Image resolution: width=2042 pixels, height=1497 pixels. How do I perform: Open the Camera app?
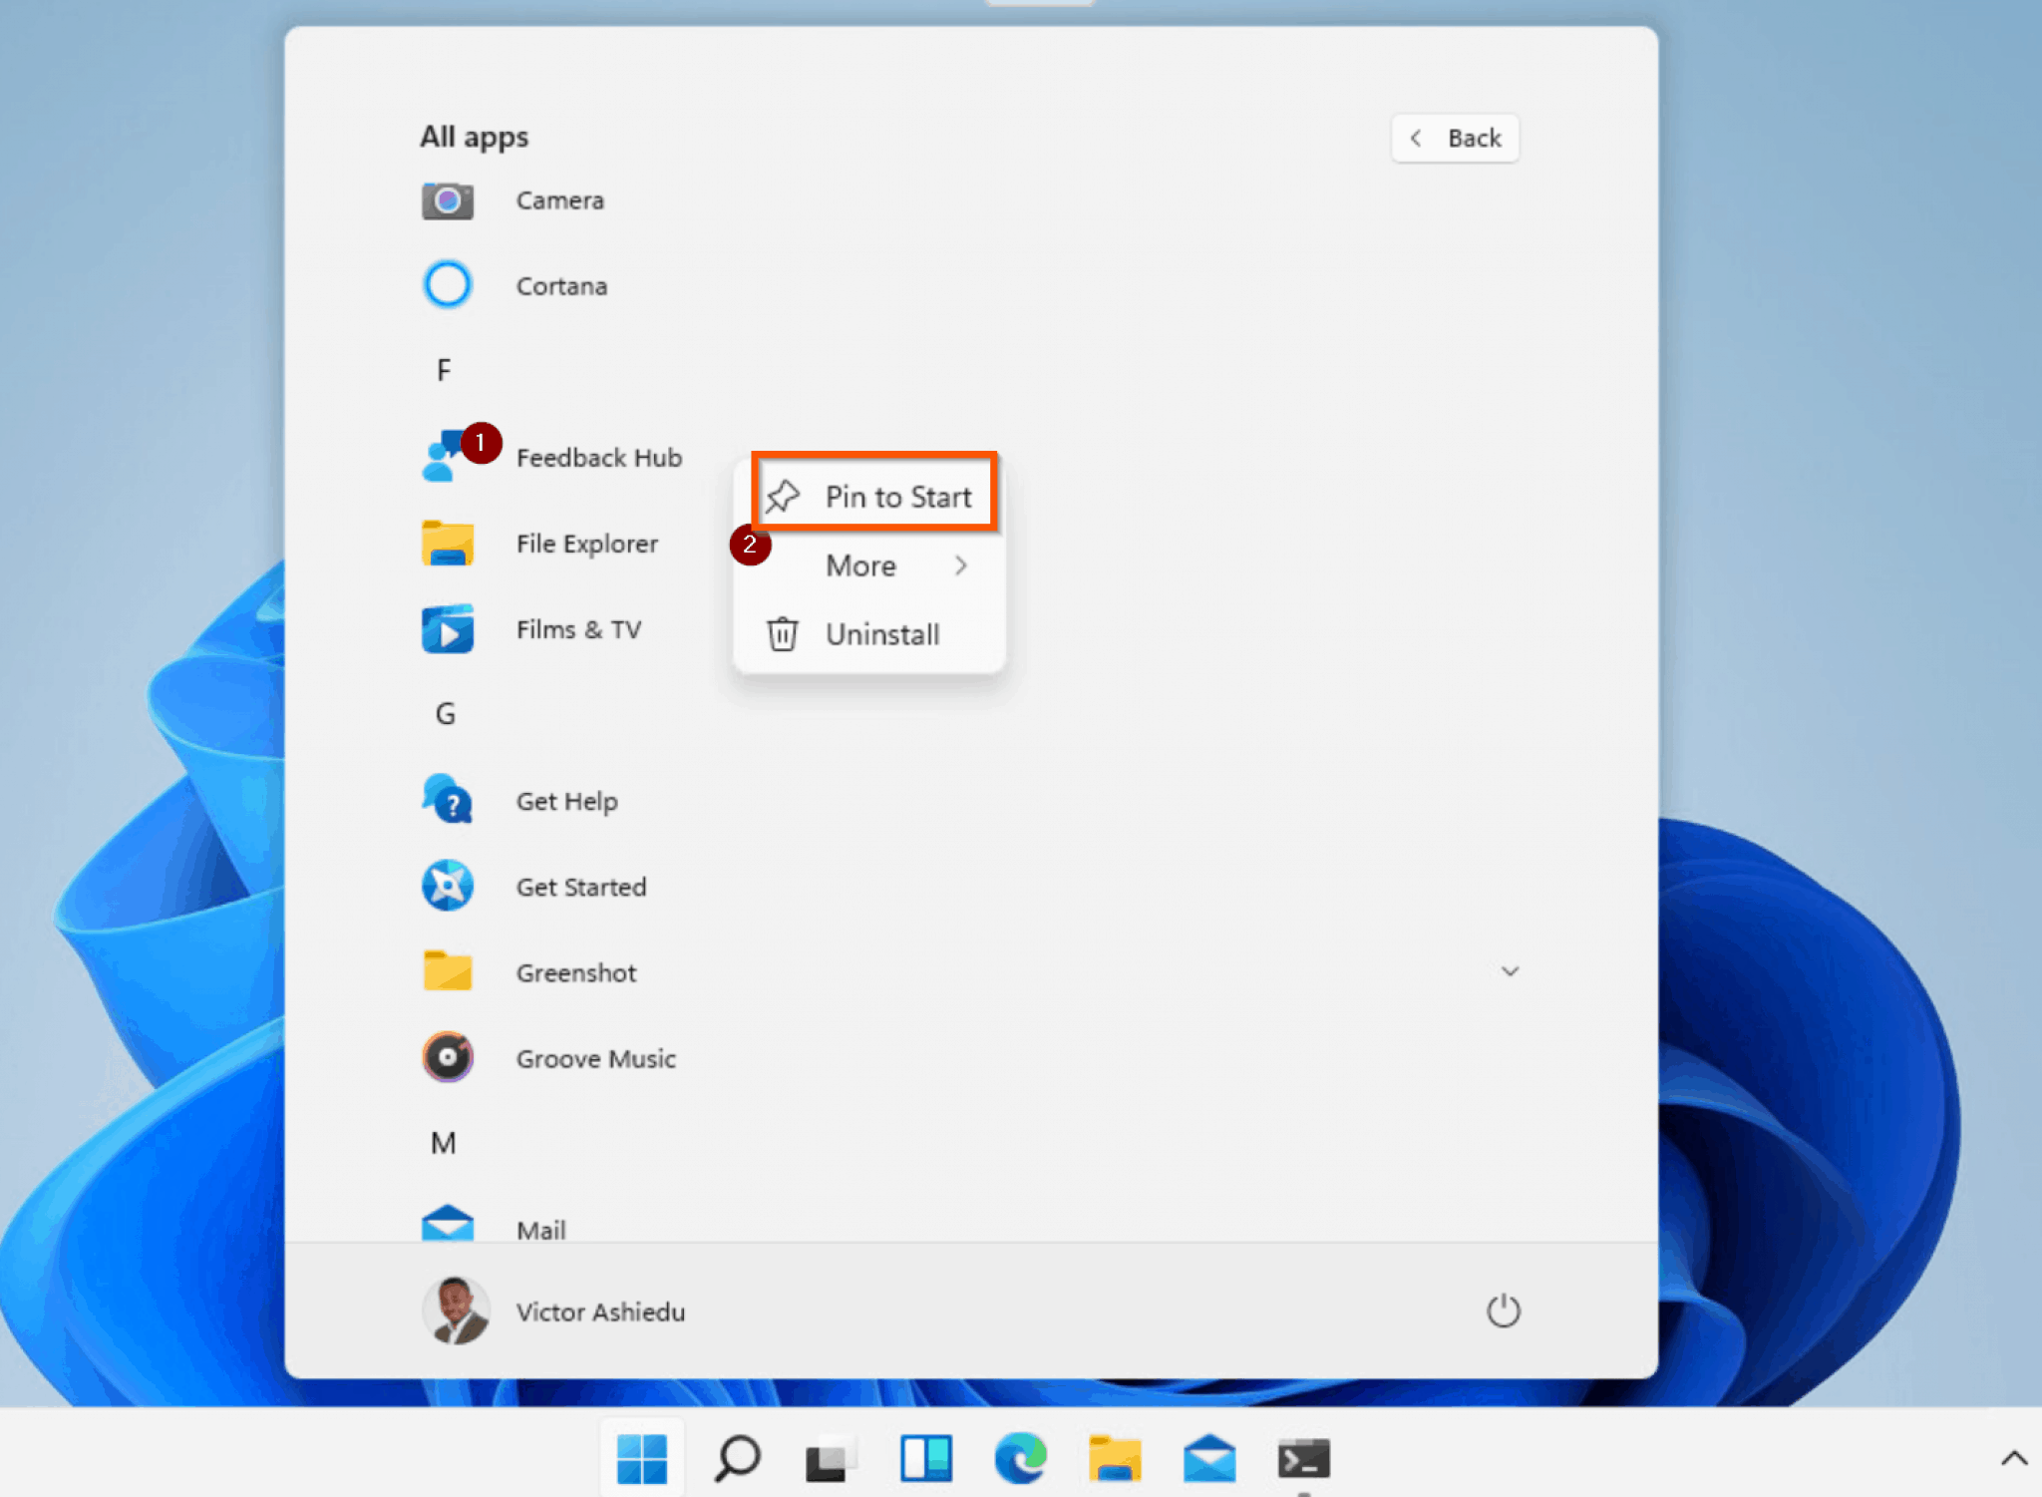tap(558, 199)
